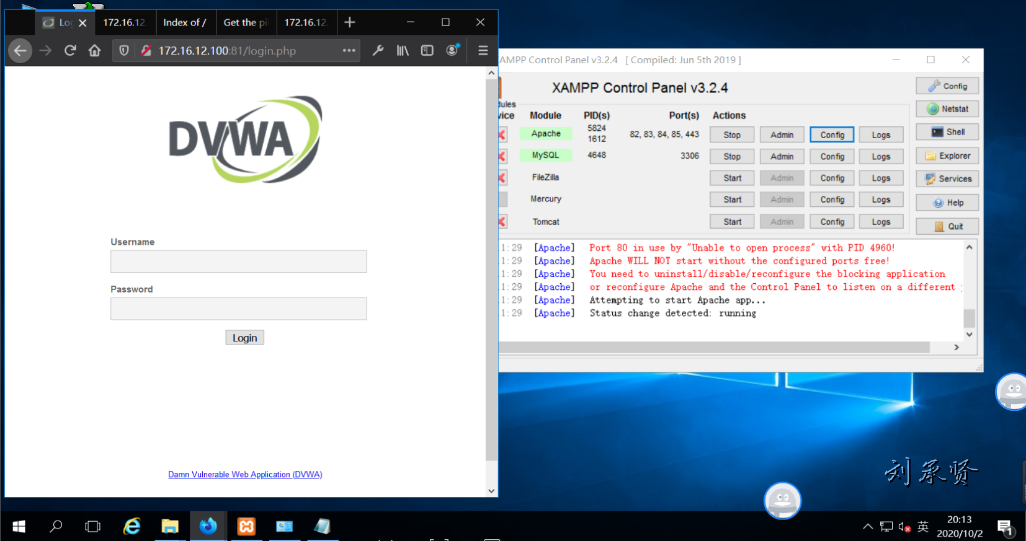Open XAMPP global Config button
This screenshot has width=1026, height=541.
point(947,86)
